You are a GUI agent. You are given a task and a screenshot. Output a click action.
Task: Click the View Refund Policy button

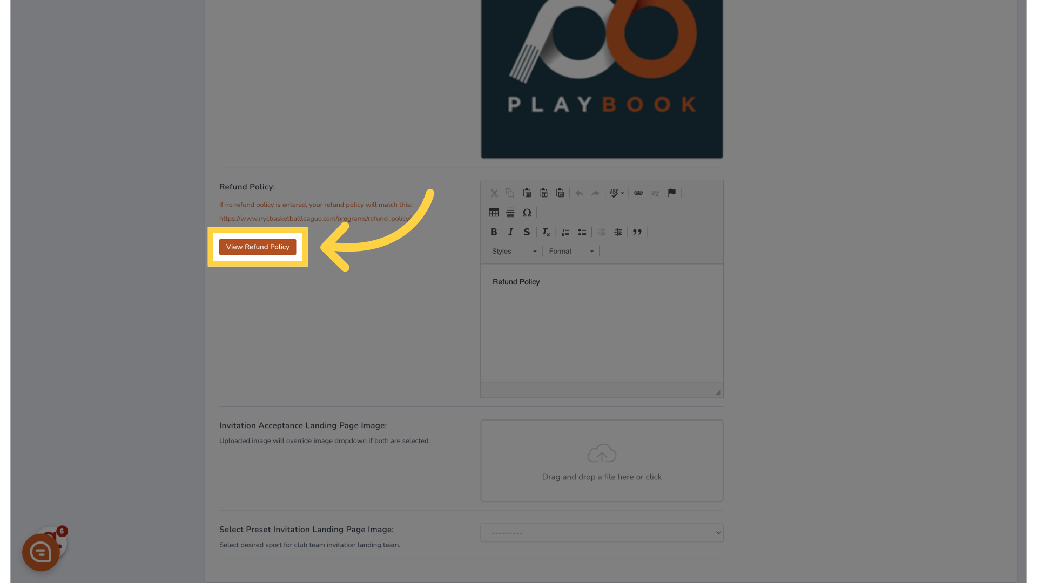[x=257, y=246]
